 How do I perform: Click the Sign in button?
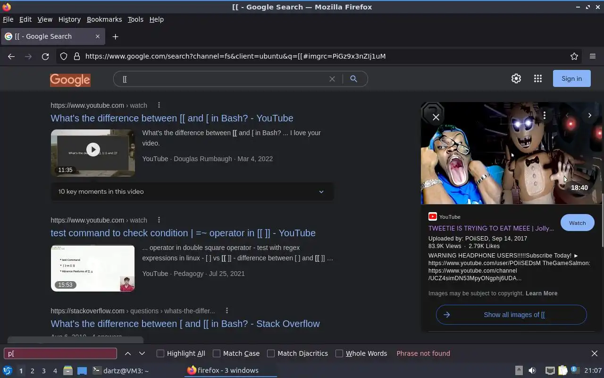tap(571, 78)
